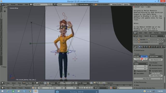
Task: Open the viewport shading selector
Action: tap(37, 83)
